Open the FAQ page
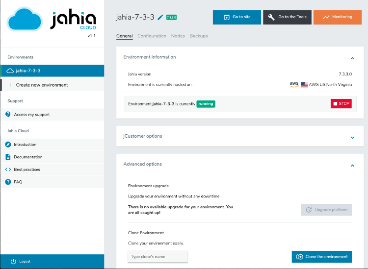Screen dimensions: 368x269 [52, 182]
